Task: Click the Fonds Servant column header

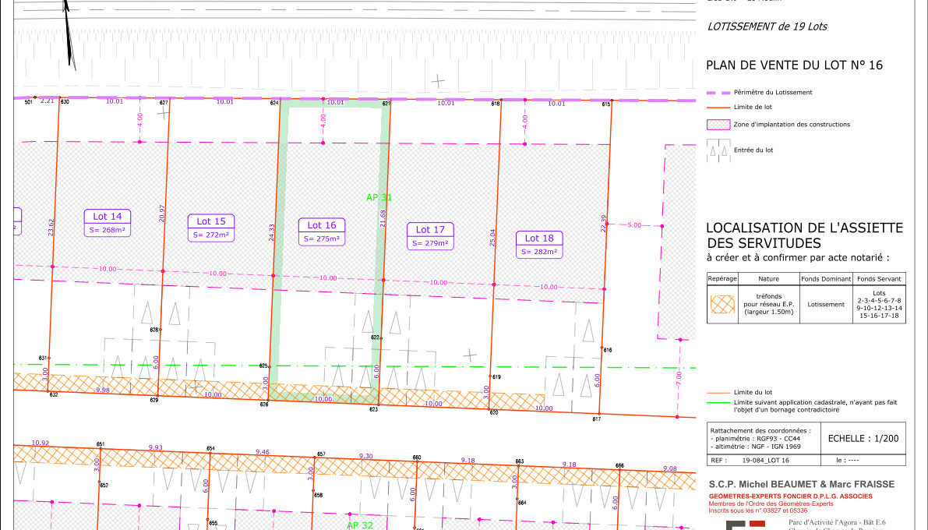Action: point(879,279)
